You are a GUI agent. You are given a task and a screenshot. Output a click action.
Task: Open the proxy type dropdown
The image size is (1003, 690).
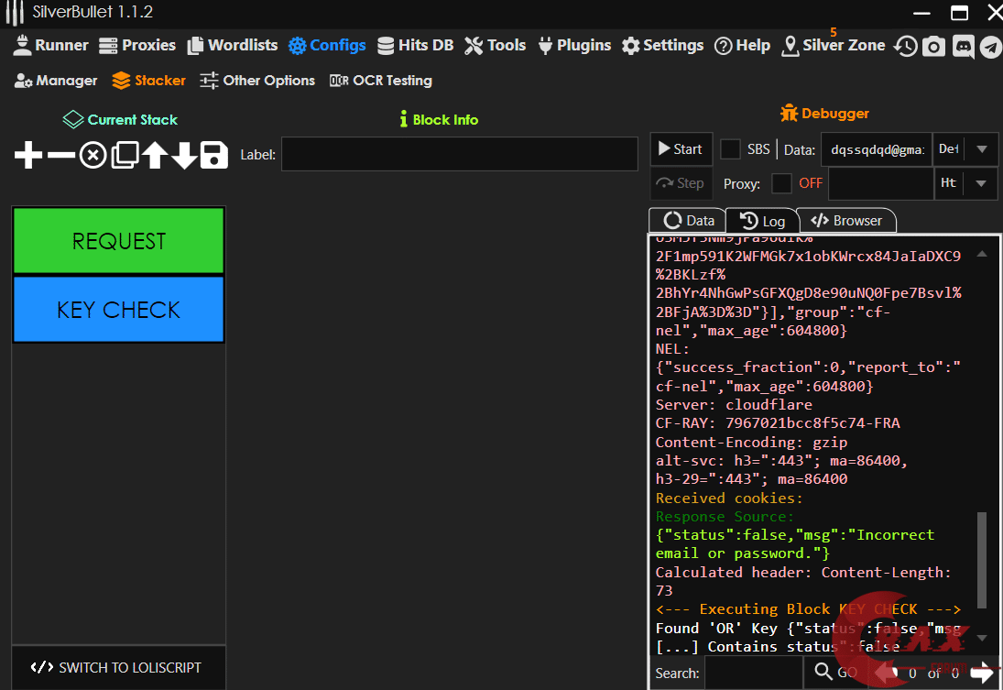point(981,183)
